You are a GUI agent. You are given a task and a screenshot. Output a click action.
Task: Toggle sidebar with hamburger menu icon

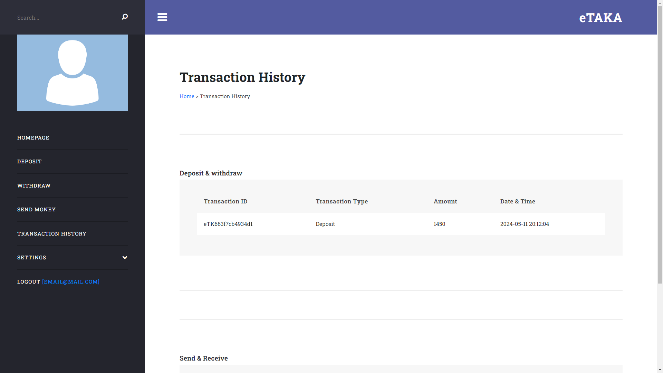coord(162,17)
